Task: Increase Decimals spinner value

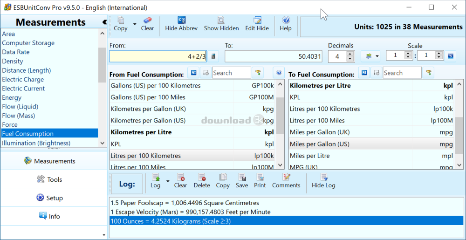Action: tap(350, 54)
